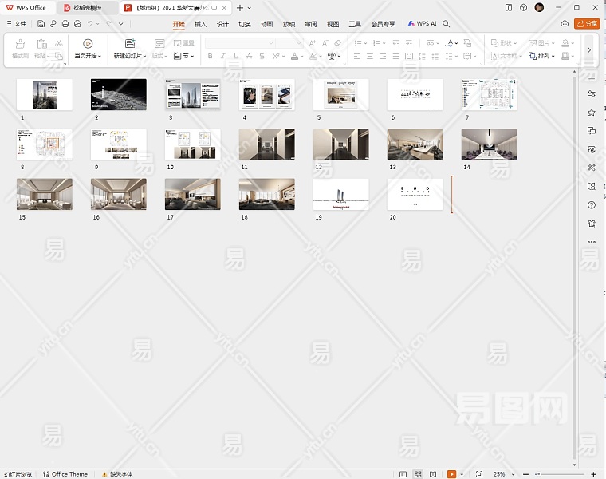Toggle italic formatting
Image resolution: width=606 pixels, height=479 pixels.
(224, 57)
